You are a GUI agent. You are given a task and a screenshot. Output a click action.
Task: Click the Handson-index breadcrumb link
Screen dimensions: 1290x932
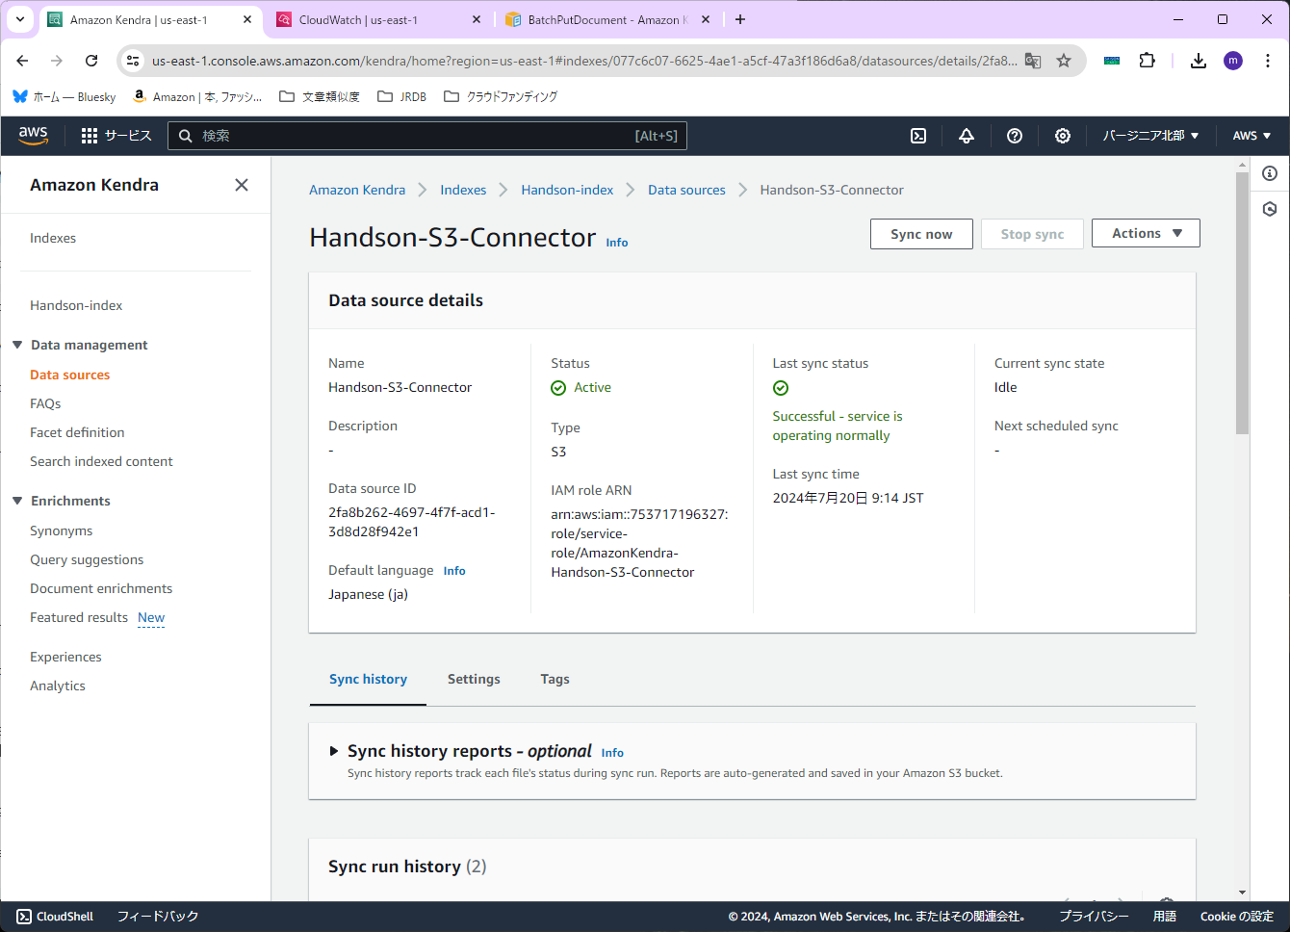pyautogui.click(x=567, y=190)
